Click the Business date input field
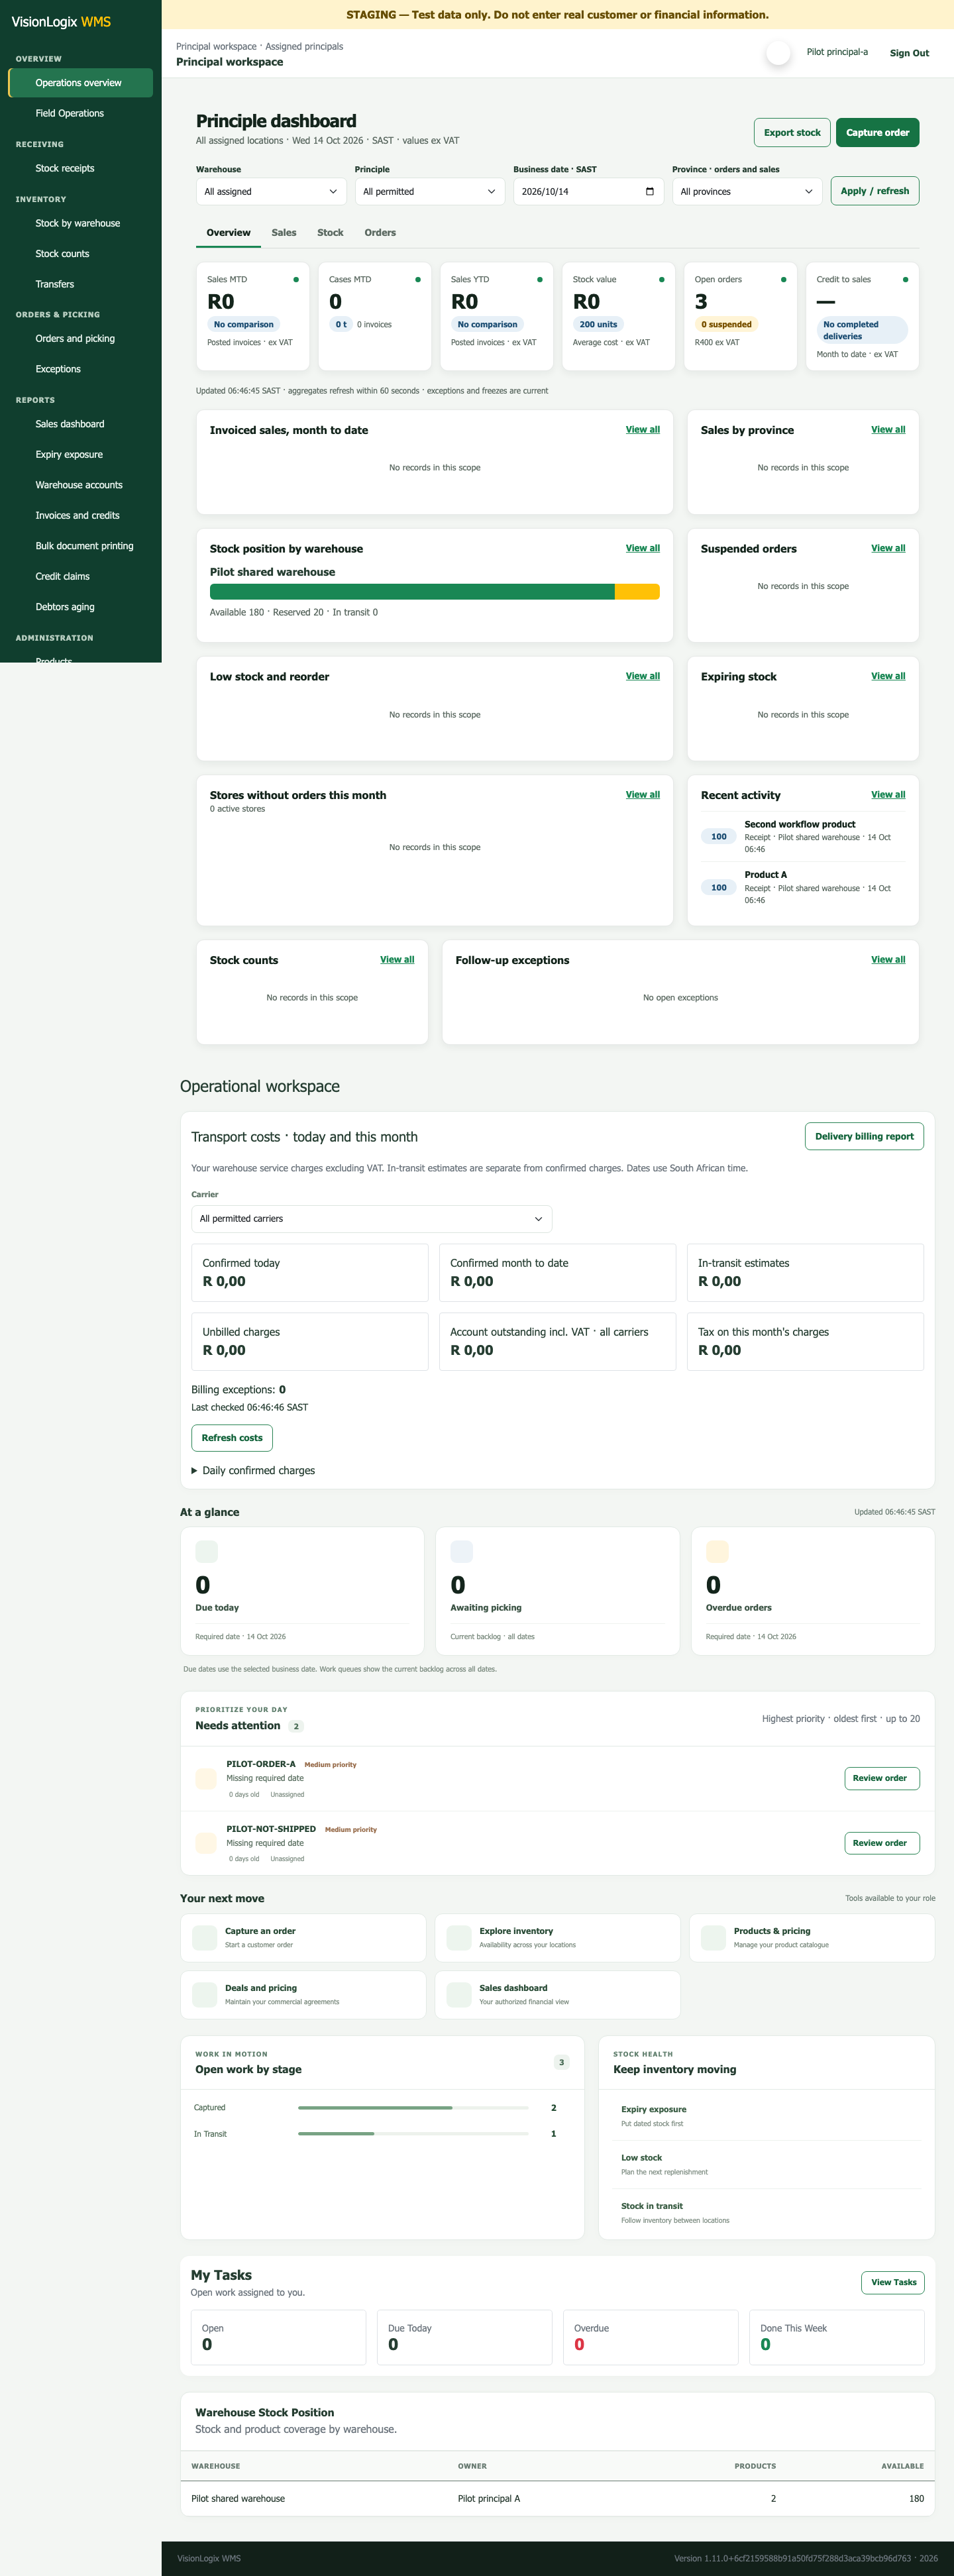Screen dimensions: 954x2576 coord(588,192)
